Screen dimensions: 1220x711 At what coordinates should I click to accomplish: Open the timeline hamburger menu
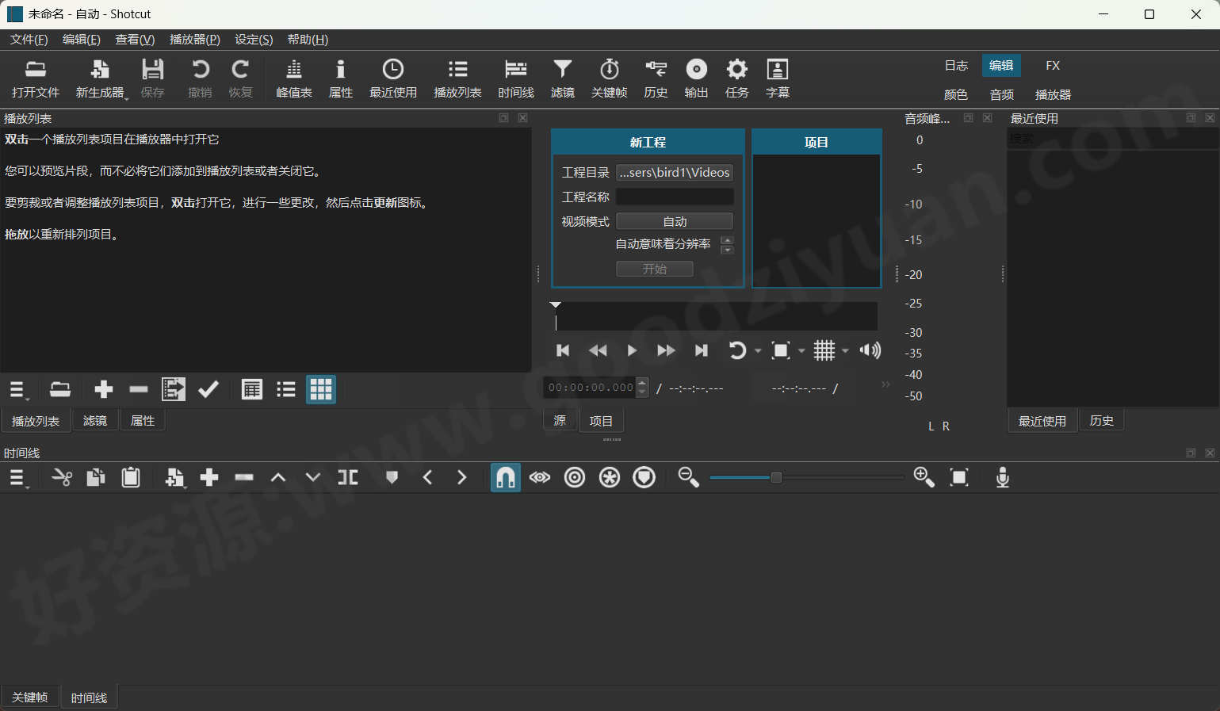tap(17, 477)
